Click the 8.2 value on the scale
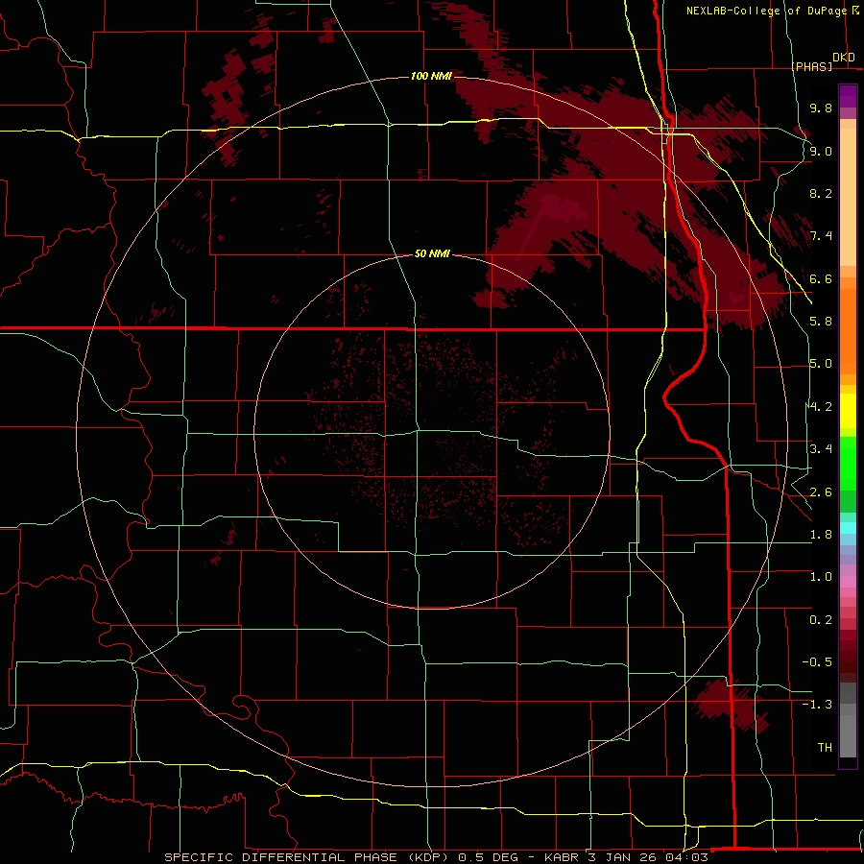Viewport: 864px width, 864px height. 821,193
